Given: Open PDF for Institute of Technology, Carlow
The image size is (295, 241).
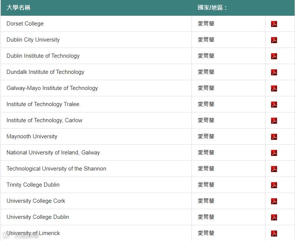Looking at the screenshot, I should pyautogui.click(x=274, y=121).
